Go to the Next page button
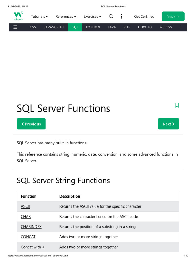 (168, 124)
